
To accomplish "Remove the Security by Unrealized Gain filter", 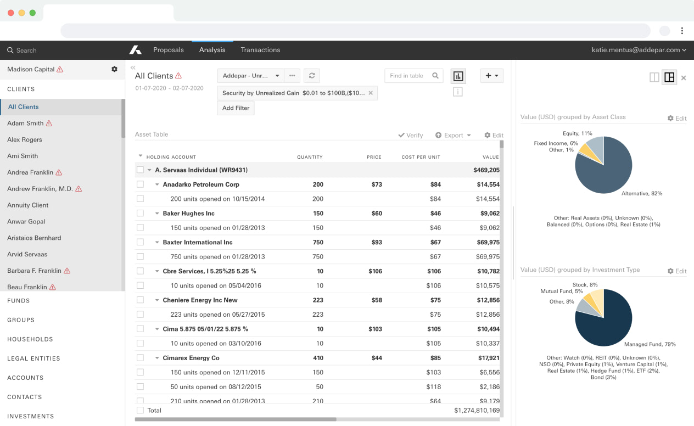I will tap(371, 93).
